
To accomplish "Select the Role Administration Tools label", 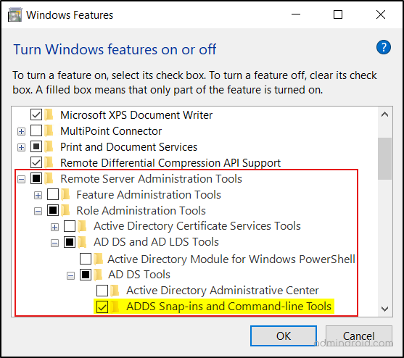I will coord(141,211).
